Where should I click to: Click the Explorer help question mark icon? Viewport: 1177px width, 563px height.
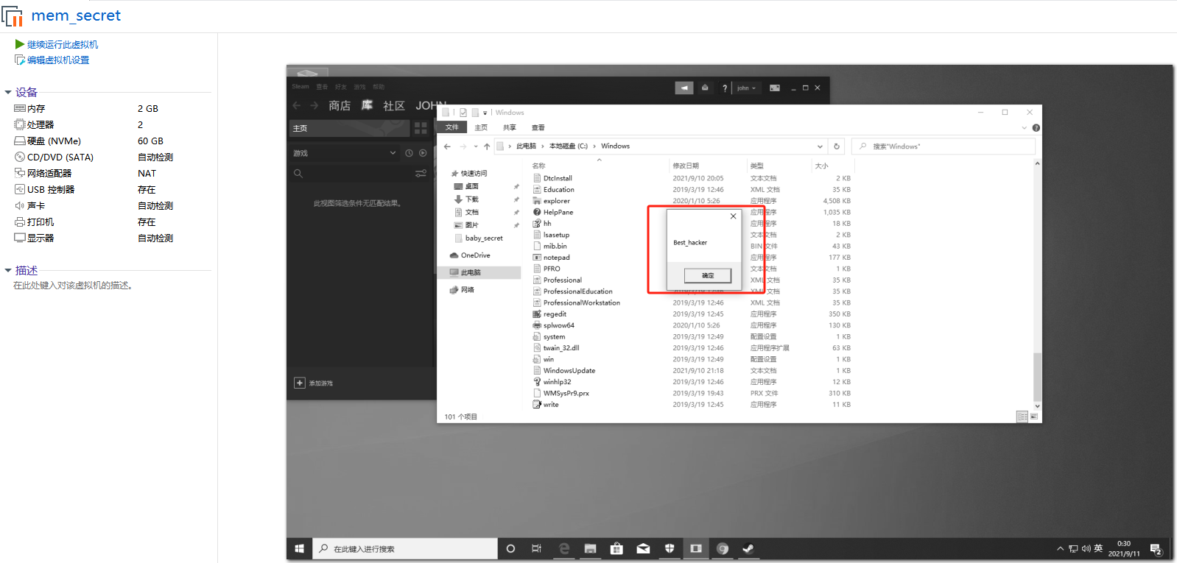[1036, 128]
